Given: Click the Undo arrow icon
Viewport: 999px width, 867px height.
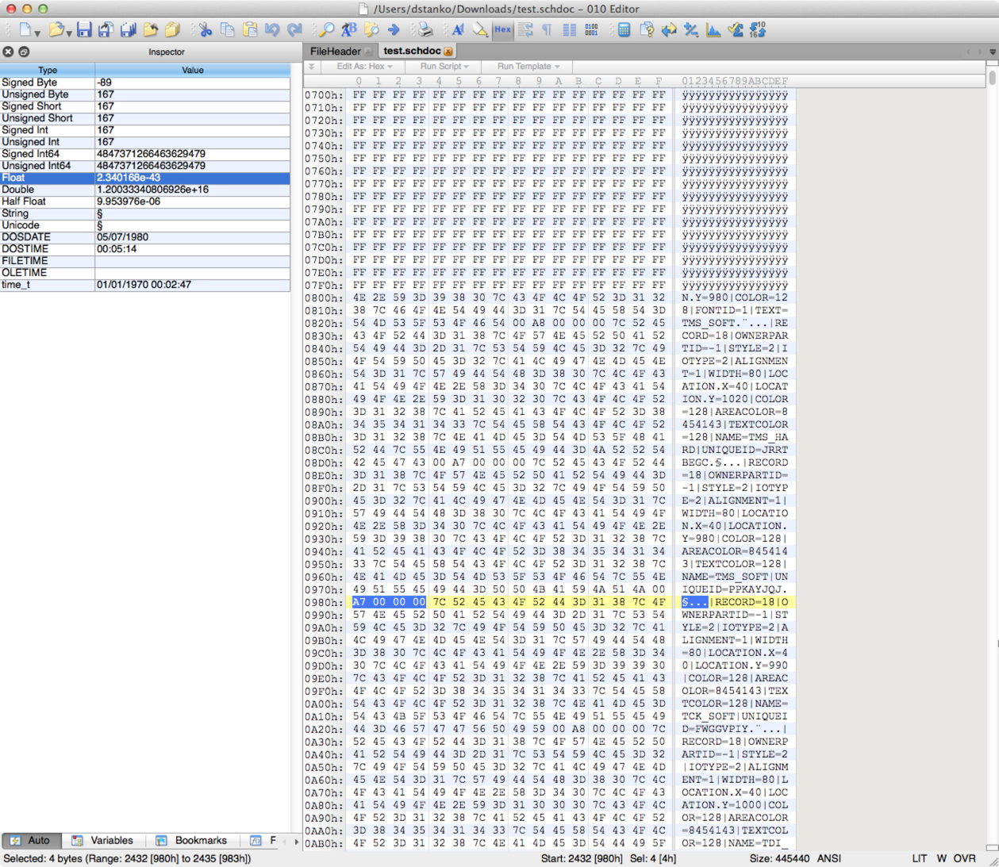Looking at the screenshot, I should pyautogui.click(x=272, y=30).
